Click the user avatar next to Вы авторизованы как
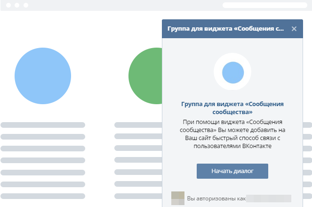The width and height of the screenshot is (312, 207). (x=178, y=198)
